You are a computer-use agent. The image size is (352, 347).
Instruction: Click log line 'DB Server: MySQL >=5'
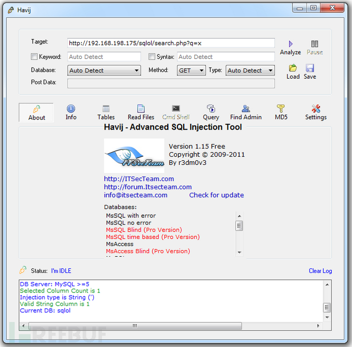pyautogui.click(x=55, y=284)
